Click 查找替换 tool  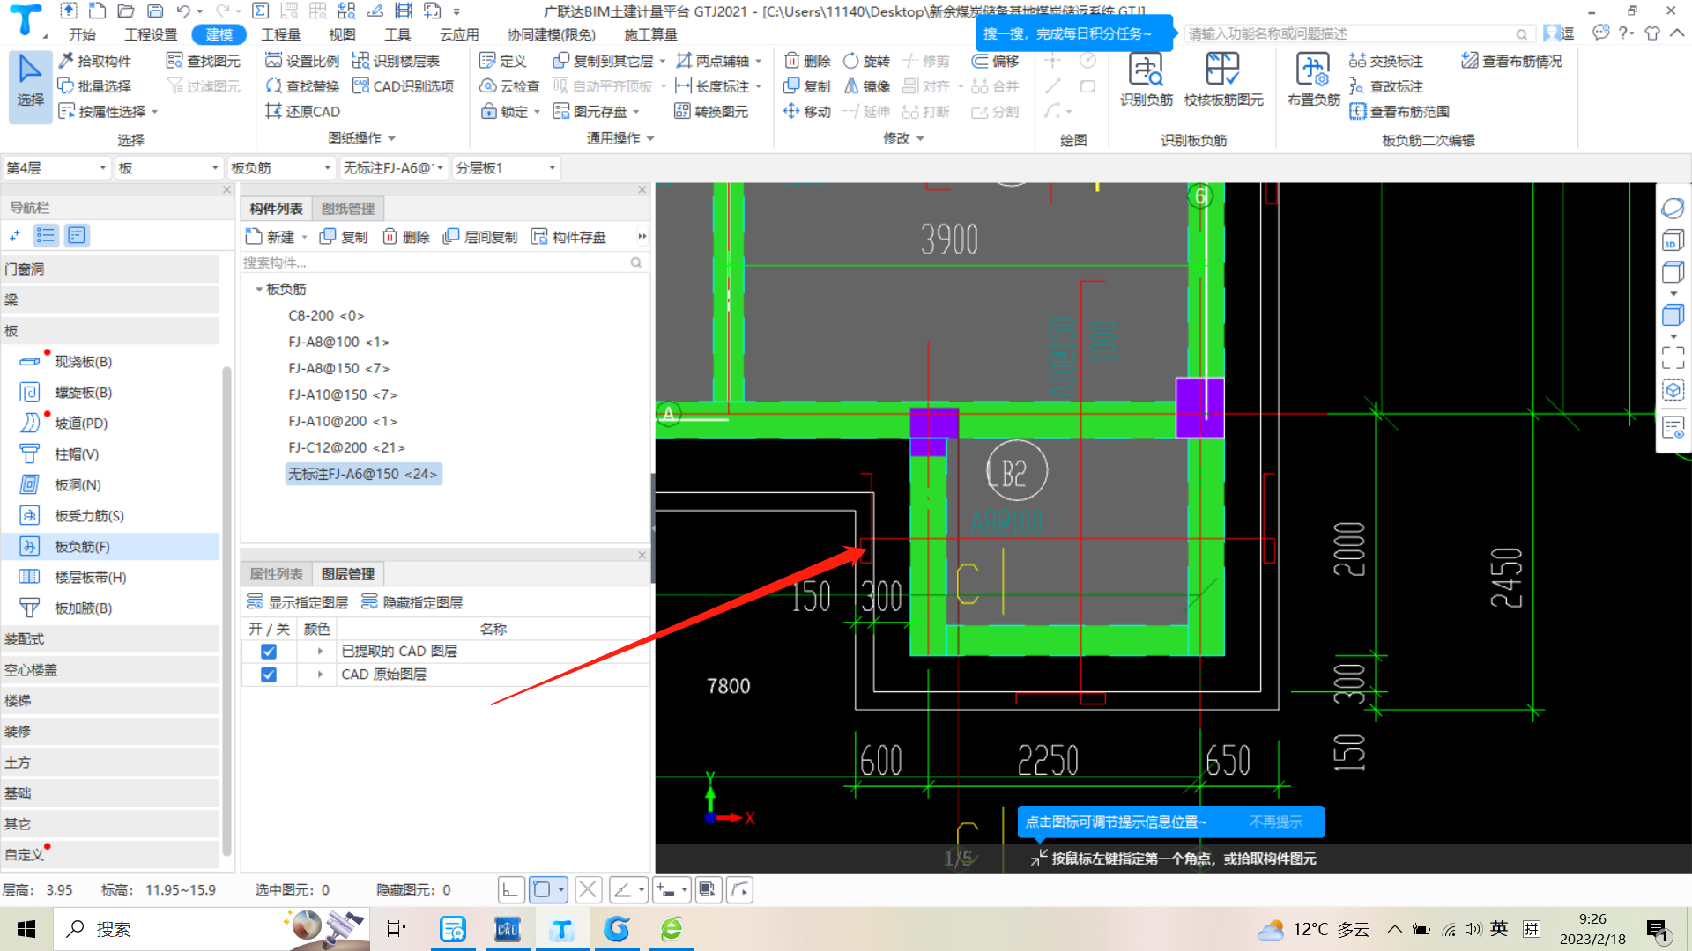(x=302, y=86)
